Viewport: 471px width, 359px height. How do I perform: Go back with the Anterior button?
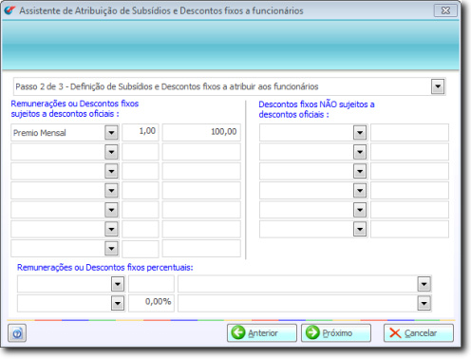point(262,332)
